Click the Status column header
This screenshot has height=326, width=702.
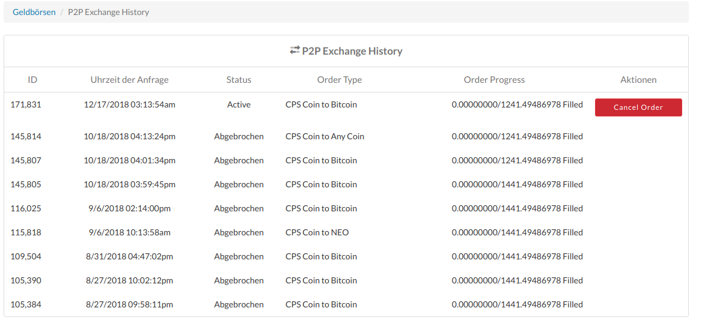click(239, 80)
